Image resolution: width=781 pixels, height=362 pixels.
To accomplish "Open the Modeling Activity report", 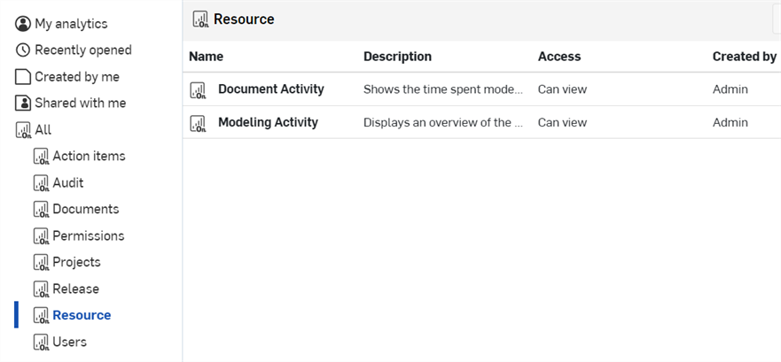I will coord(268,123).
